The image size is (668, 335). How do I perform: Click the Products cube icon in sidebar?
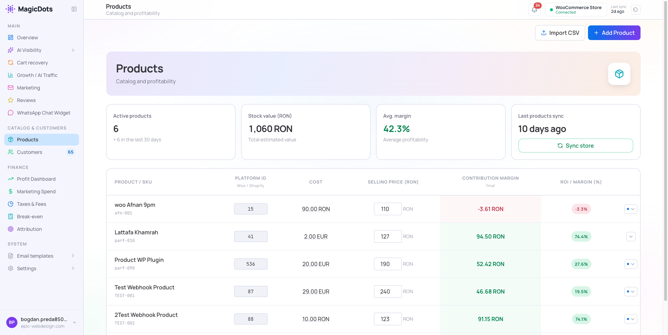tap(11, 140)
